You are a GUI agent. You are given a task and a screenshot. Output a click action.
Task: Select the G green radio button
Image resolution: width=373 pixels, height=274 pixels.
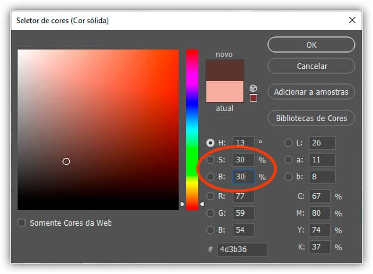[x=210, y=213]
